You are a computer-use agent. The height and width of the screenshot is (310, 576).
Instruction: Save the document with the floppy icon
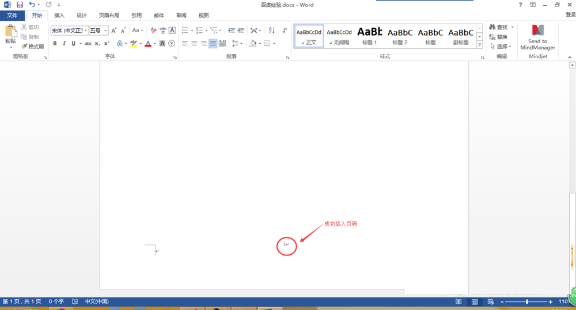pyautogui.click(x=20, y=5)
